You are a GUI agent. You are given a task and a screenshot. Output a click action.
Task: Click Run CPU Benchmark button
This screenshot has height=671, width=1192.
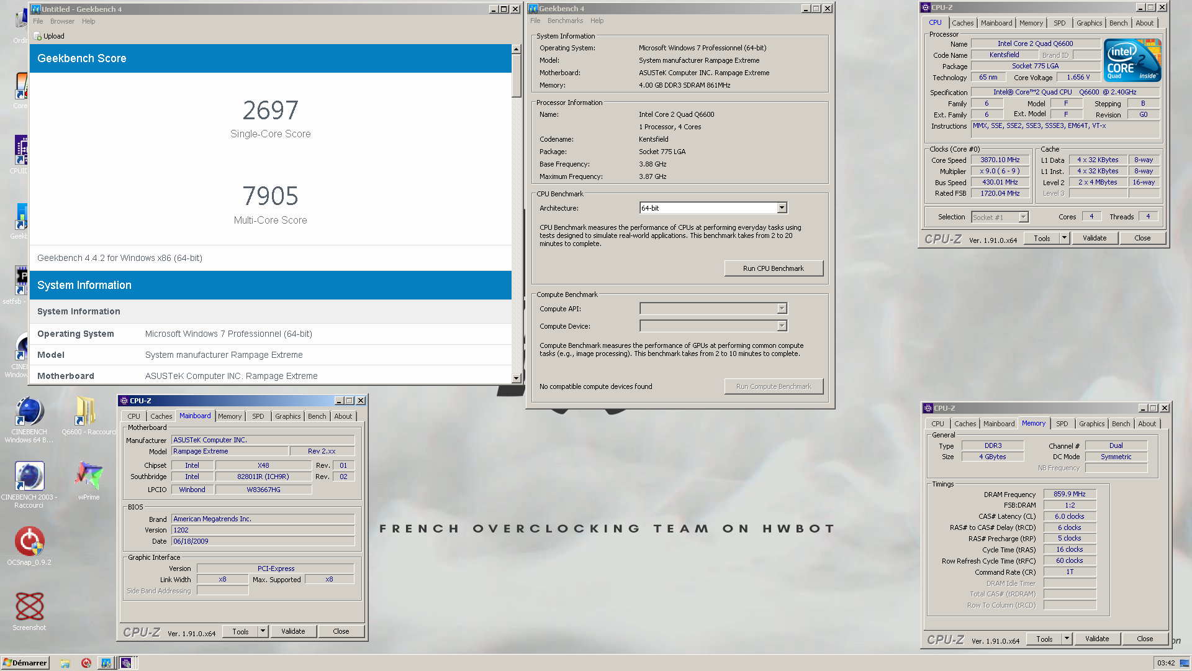[774, 268]
